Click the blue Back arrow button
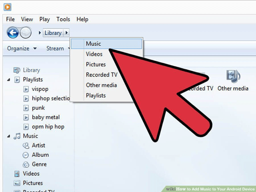Screen dimensions: 256x192 (13, 33)
